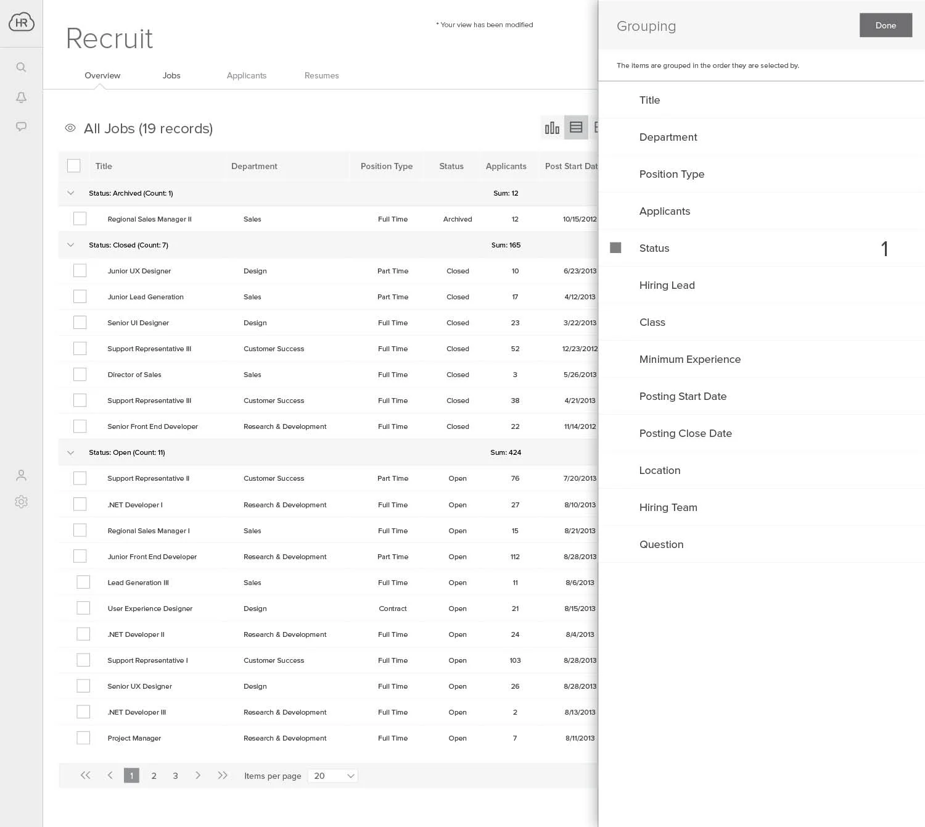Check the Regional Sales Manager II row checkbox
The height and width of the screenshot is (827, 925).
click(80, 218)
